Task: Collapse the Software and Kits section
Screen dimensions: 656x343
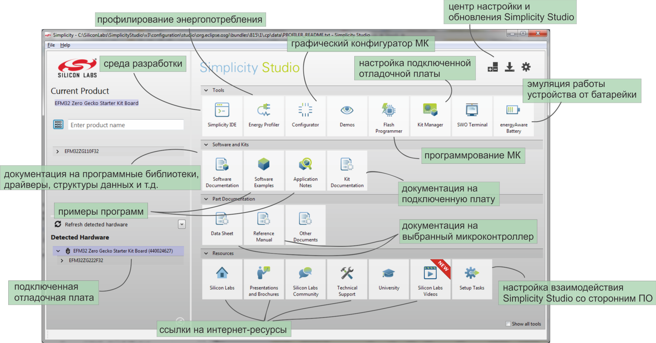Action: 206,145
